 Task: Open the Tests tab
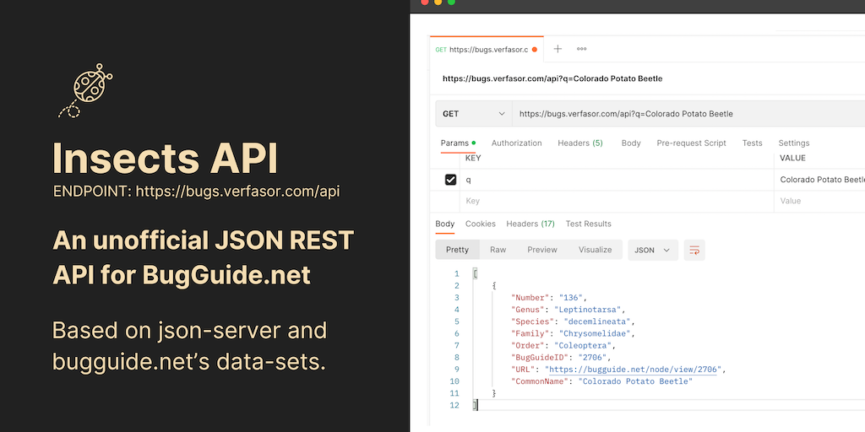pos(752,143)
